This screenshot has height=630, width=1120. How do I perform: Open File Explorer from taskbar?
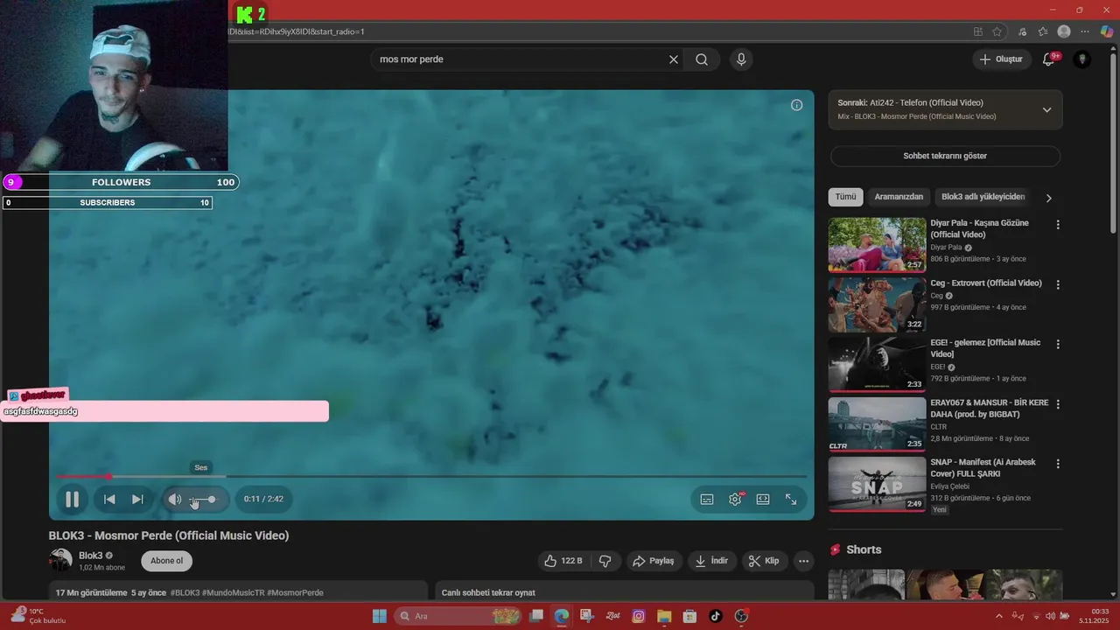pyautogui.click(x=664, y=616)
